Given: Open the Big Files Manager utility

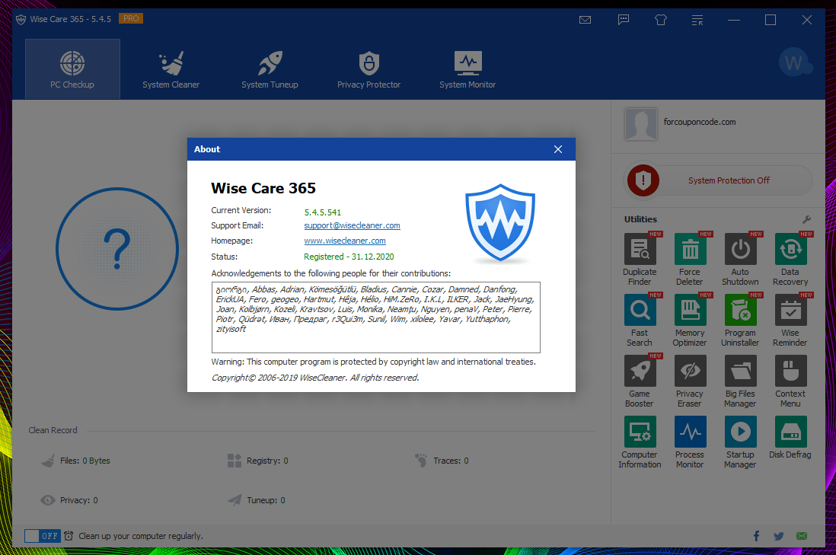Looking at the screenshot, I should (740, 381).
